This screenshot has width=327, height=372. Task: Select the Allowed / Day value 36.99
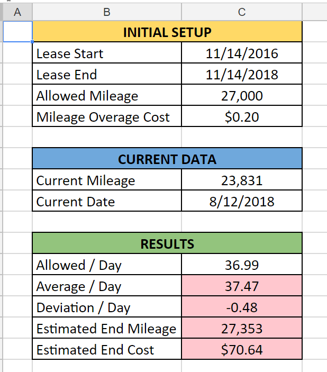pos(242,265)
